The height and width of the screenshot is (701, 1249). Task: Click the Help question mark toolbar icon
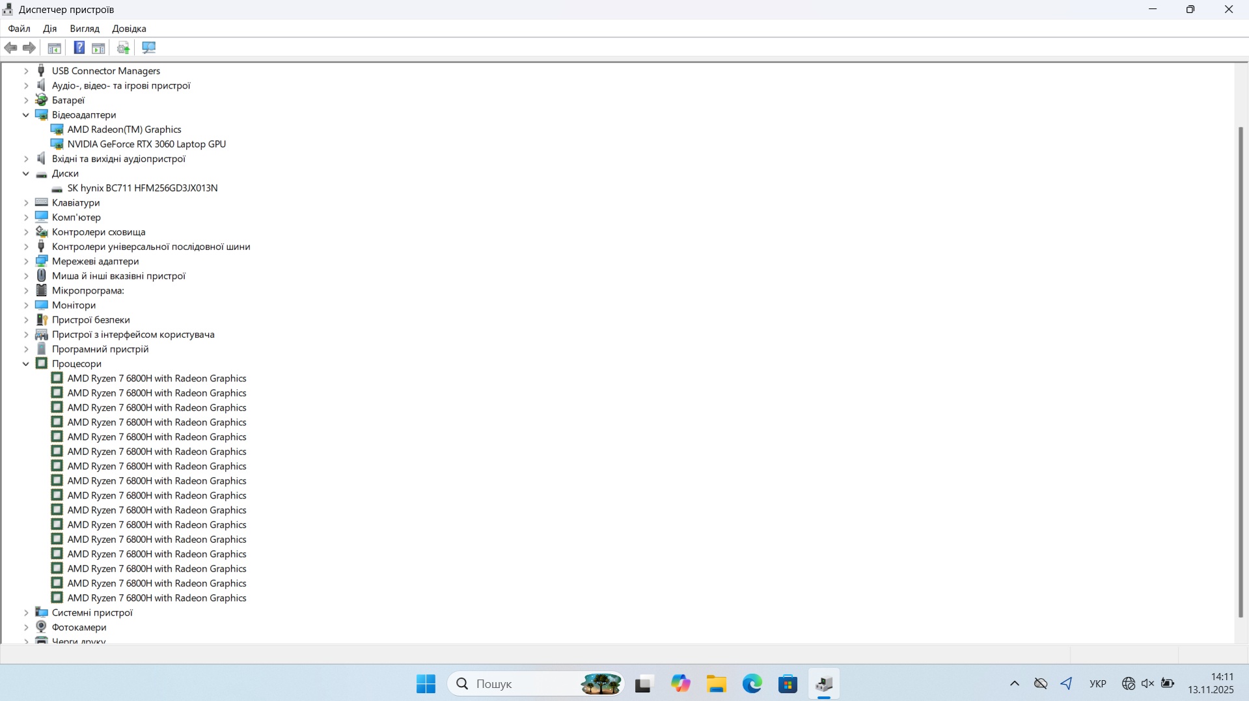click(x=79, y=48)
